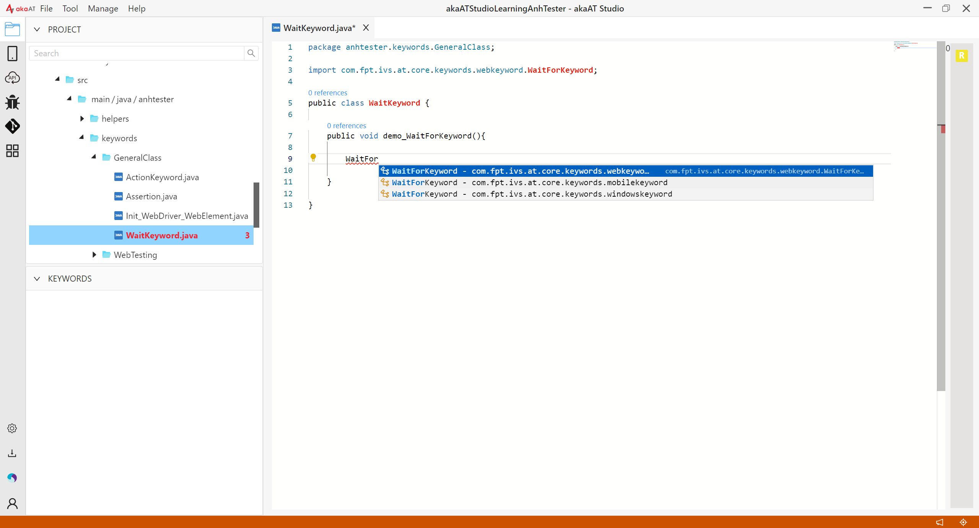Viewport: 979px width, 528px height.
Task: Open the extensions grid icon
Action: click(x=12, y=151)
